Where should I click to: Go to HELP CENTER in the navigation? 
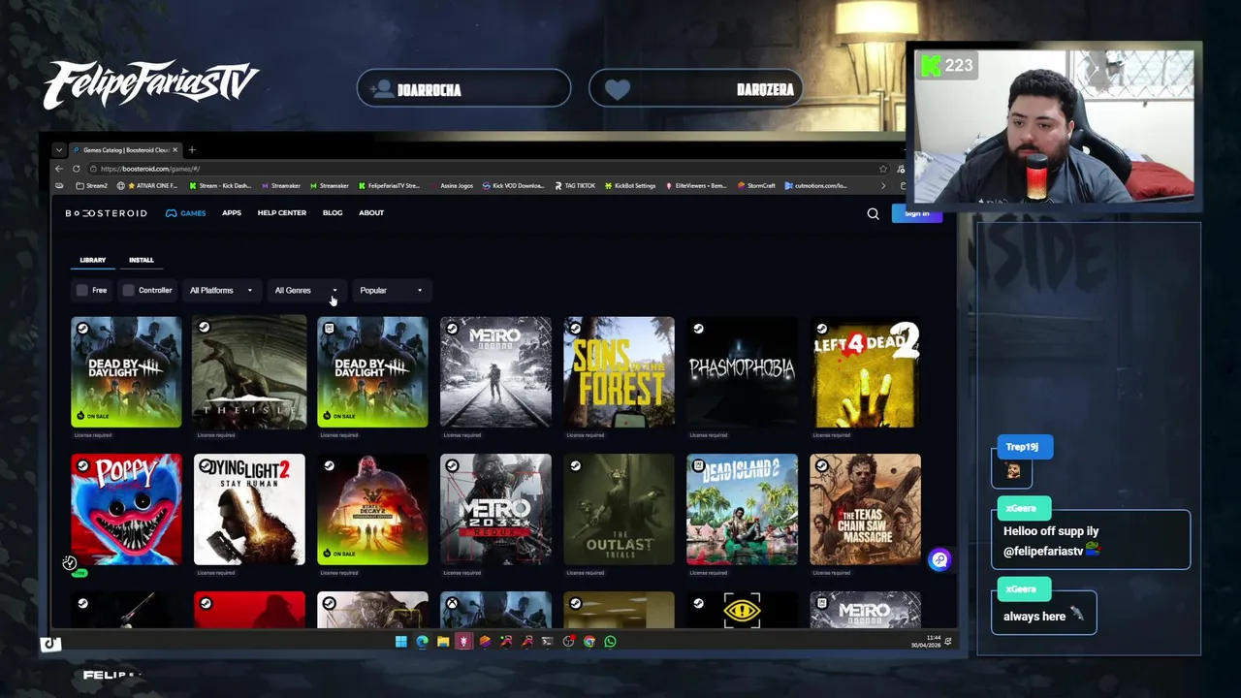pos(282,213)
